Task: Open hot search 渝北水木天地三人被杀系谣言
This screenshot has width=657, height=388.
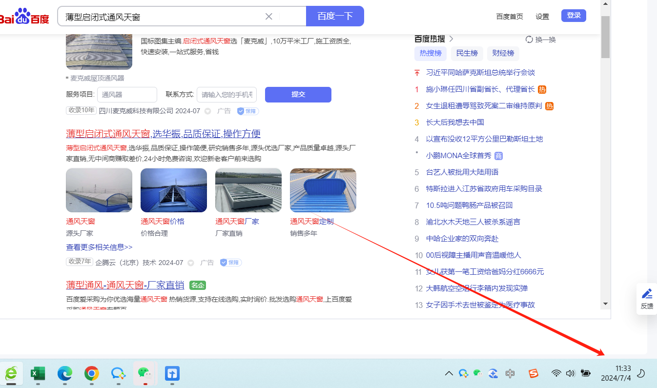Action: 473,222
